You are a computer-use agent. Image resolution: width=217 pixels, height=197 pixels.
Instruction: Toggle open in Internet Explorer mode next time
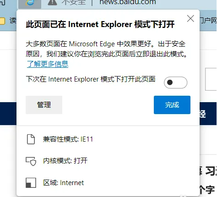coord(175,82)
